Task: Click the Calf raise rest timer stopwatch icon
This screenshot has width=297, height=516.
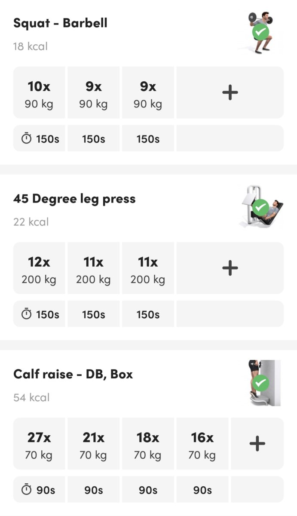Action: [27, 490]
